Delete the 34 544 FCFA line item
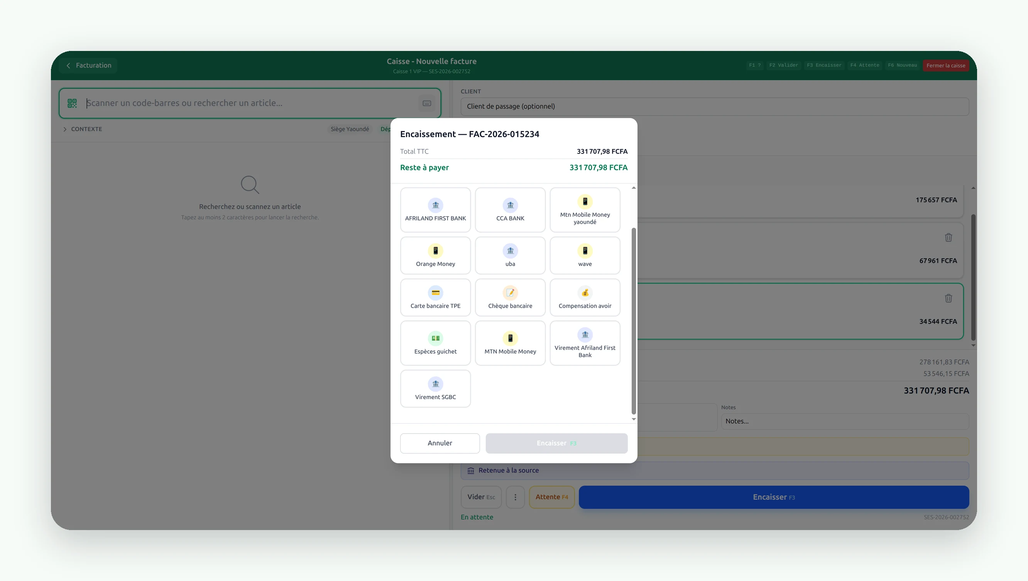 [948, 298]
